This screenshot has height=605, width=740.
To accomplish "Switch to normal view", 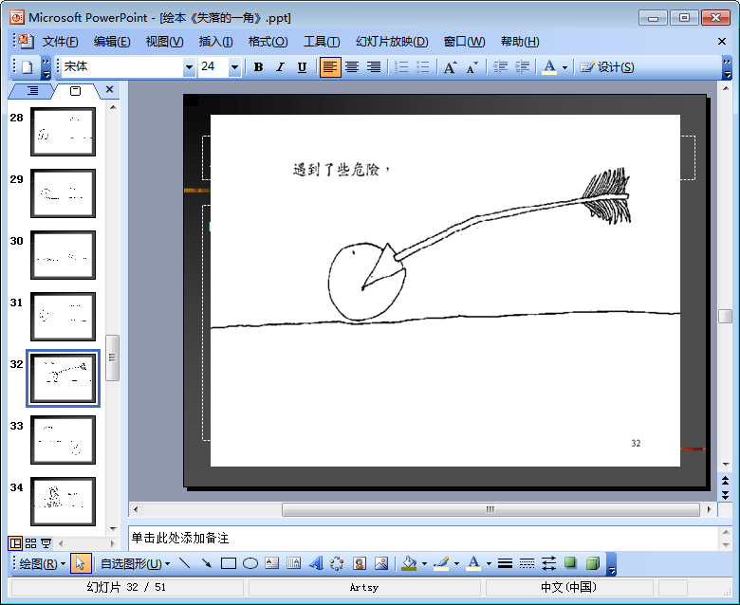I will (x=15, y=543).
